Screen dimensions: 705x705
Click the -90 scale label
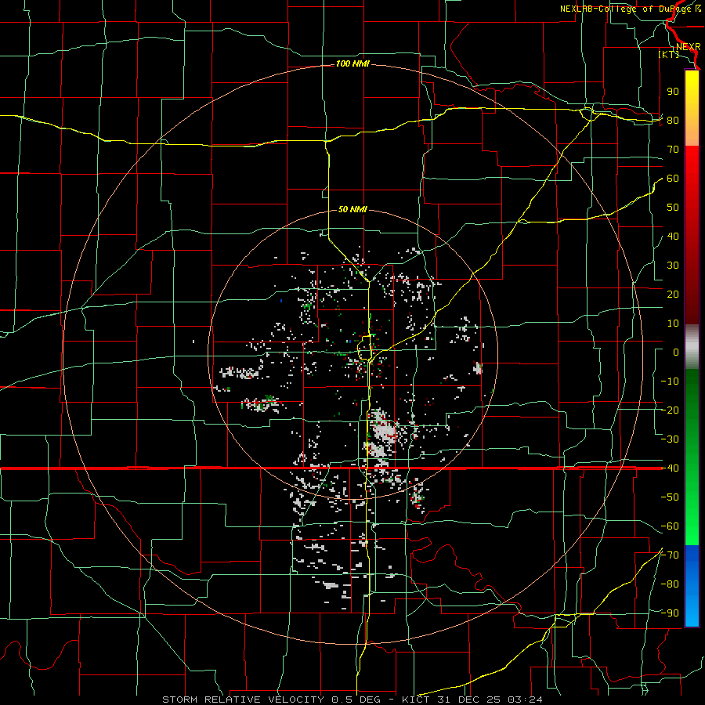[670, 613]
